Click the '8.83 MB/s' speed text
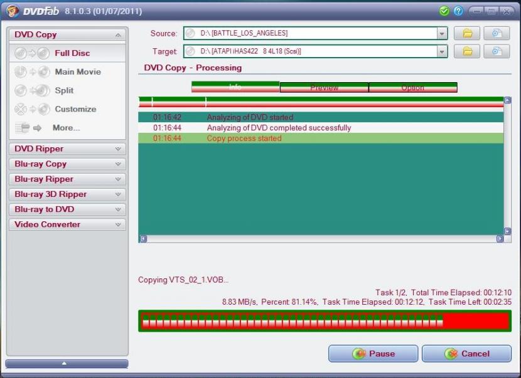 (x=239, y=302)
